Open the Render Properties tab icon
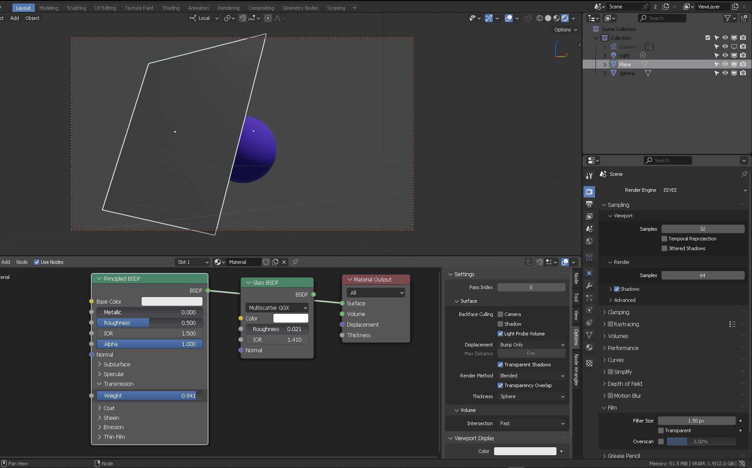Image resolution: width=752 pixels, height=468 pixels. pos(589,191)
